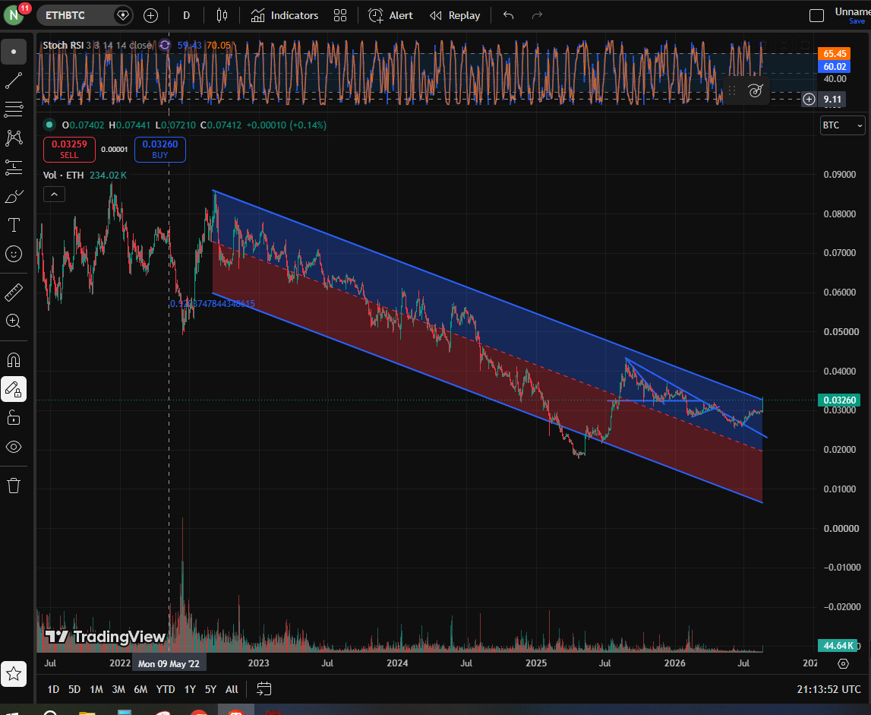The width and height of the screenshot is (871, 715).
Task: Click the BUY 0.03260 button
Action: pyautogui.click(x=160, y=149)
